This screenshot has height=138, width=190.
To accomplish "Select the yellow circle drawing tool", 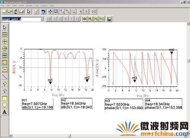I will point(4,105).
